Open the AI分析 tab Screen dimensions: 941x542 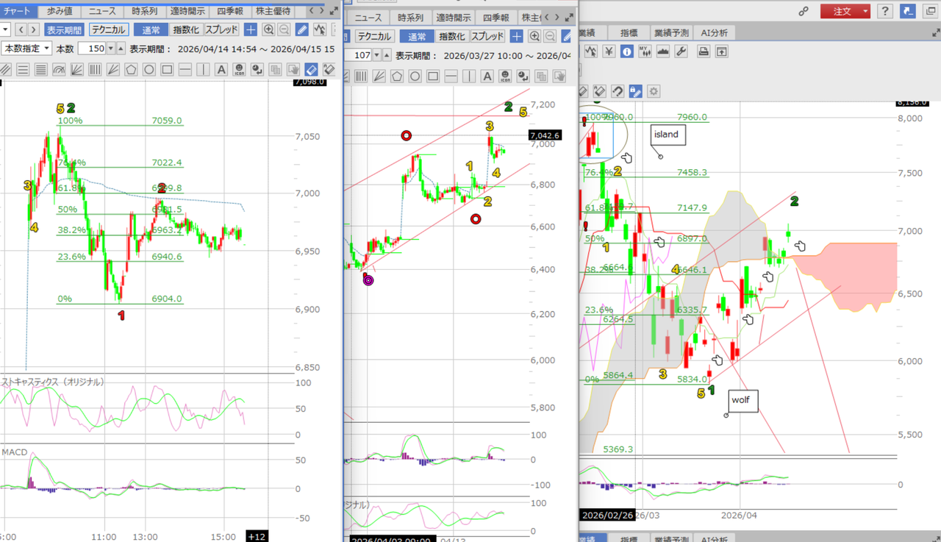coord(714,32)
